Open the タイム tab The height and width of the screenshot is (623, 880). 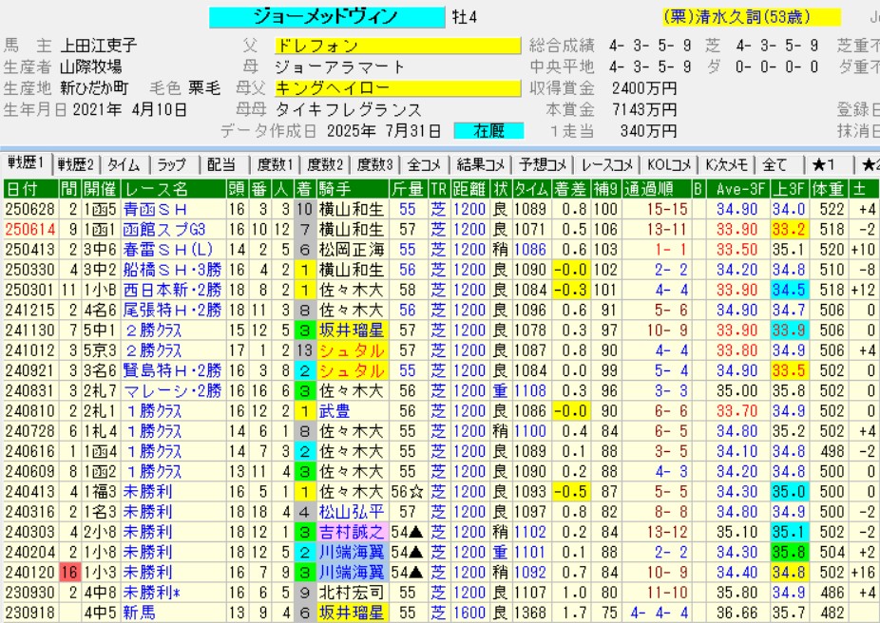coord(124,163)
